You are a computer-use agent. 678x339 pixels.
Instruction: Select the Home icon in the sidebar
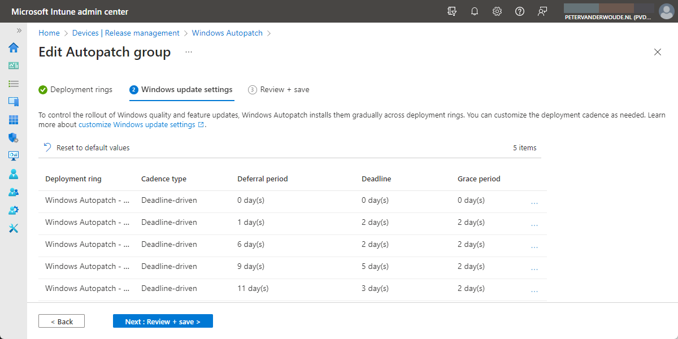[13, 48]
